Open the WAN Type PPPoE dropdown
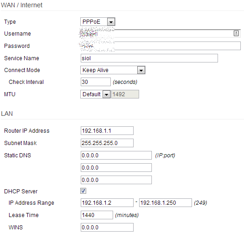 tap(98, 21)
